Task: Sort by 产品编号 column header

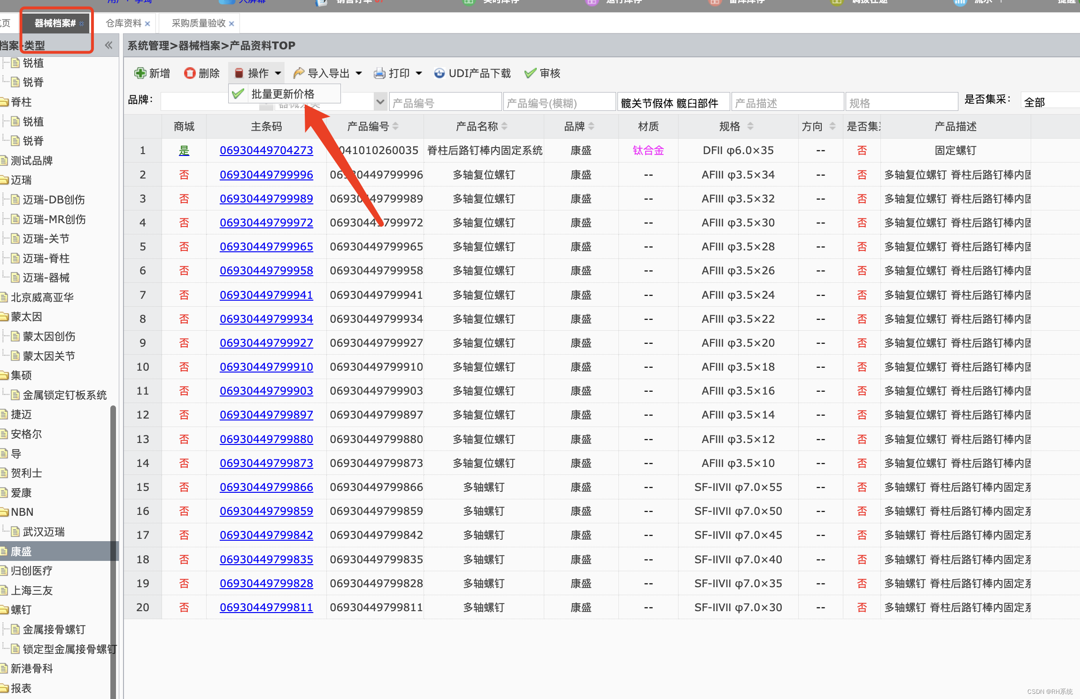Action: pos(368,126)
